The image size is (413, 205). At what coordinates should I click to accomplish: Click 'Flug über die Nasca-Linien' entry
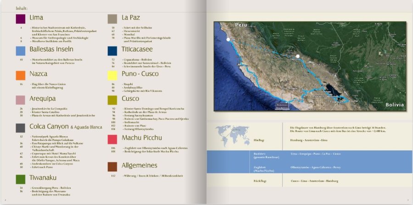(x=48, y=84)
